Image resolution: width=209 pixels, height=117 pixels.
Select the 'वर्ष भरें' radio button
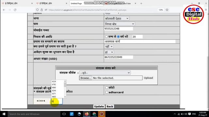[118, 37]
